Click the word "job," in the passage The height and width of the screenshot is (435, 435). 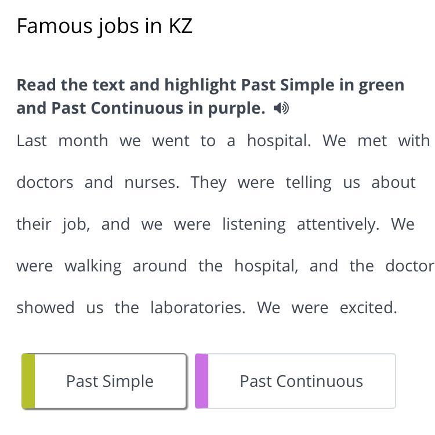[x=76, y=224]
